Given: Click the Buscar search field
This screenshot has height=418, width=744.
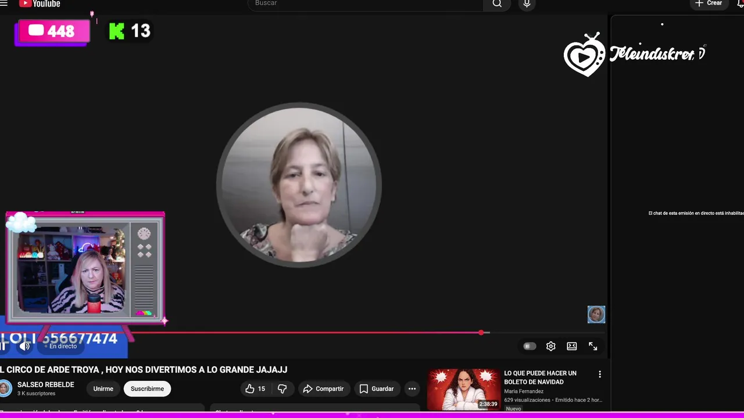Looking at the screenshot, I should pos(366,4).
